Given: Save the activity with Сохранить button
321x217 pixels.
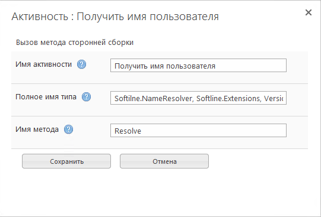Looking at the screenshot, I should click(66, 161).
